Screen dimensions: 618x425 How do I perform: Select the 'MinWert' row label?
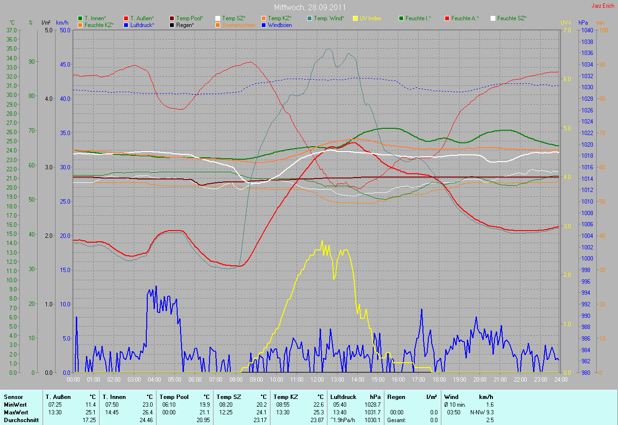click(15, 405)
